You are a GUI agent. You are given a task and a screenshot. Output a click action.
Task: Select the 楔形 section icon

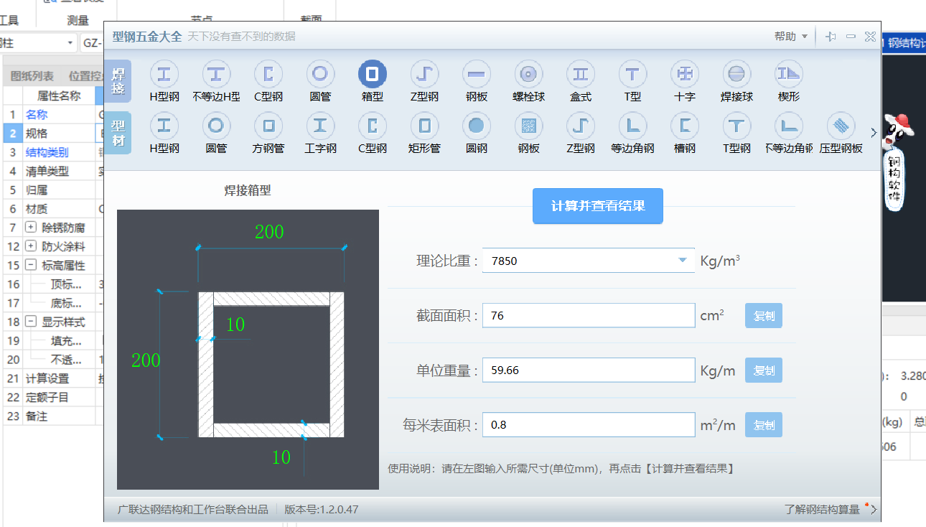point(789,73)
